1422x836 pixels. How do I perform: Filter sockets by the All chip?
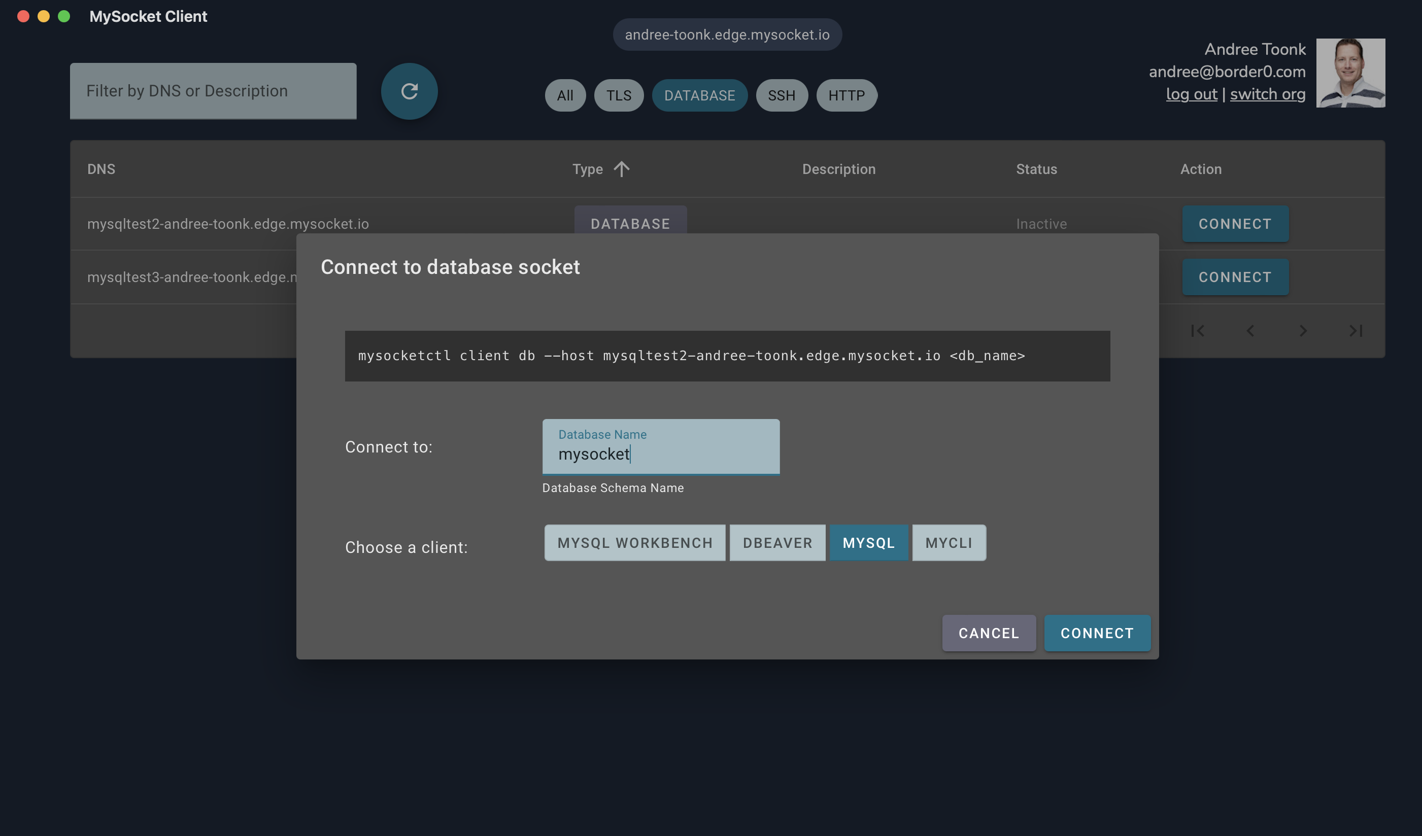pos(565,95)
